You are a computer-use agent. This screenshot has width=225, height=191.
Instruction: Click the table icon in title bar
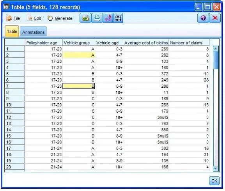[6, 7]
